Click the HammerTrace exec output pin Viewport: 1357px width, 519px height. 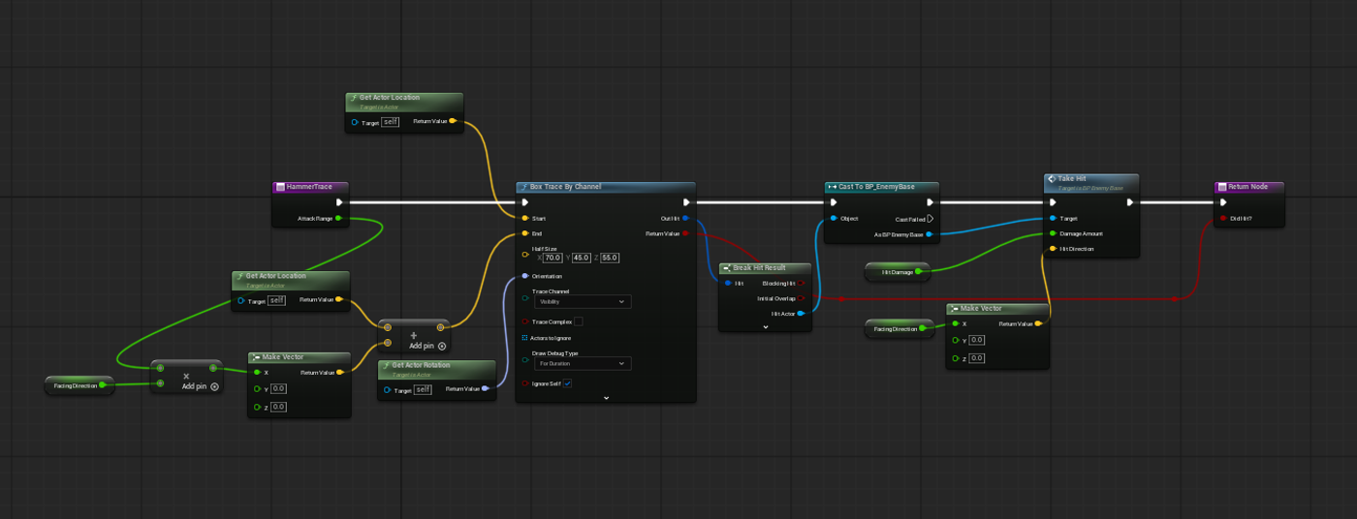point(339,202)
